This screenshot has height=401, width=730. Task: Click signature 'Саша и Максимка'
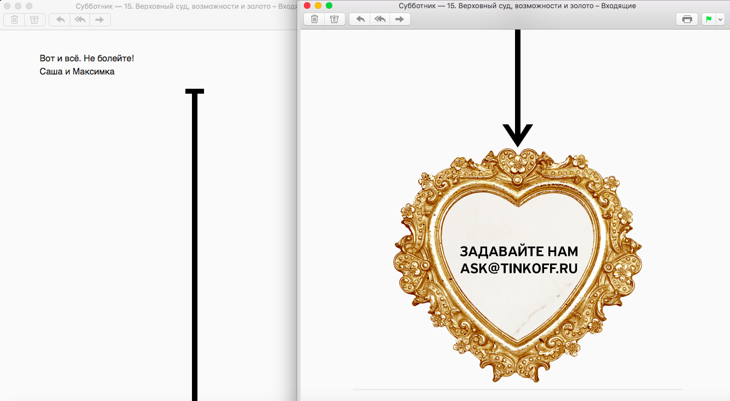(x=77, y=71)
